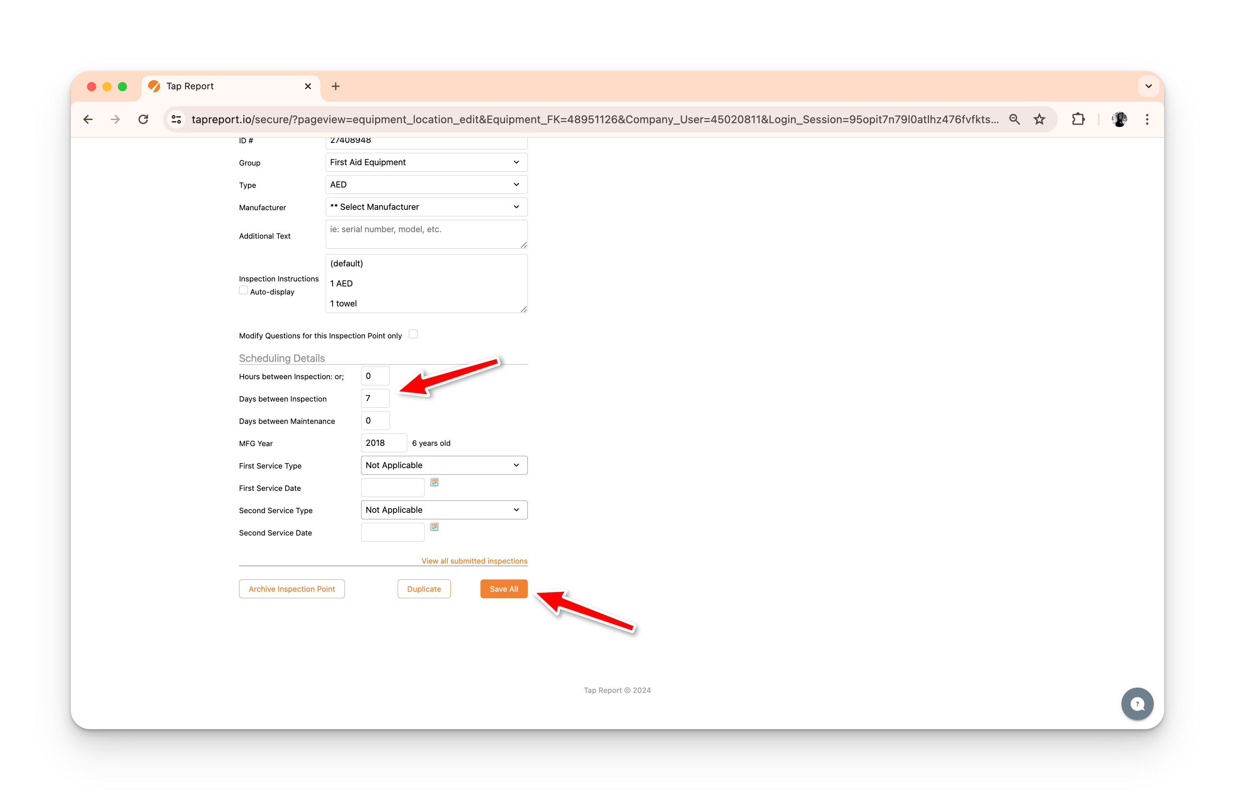Screen dimensions: 1235x800
Task: Expand First Service Type dropdown
Action: [443, 465]
